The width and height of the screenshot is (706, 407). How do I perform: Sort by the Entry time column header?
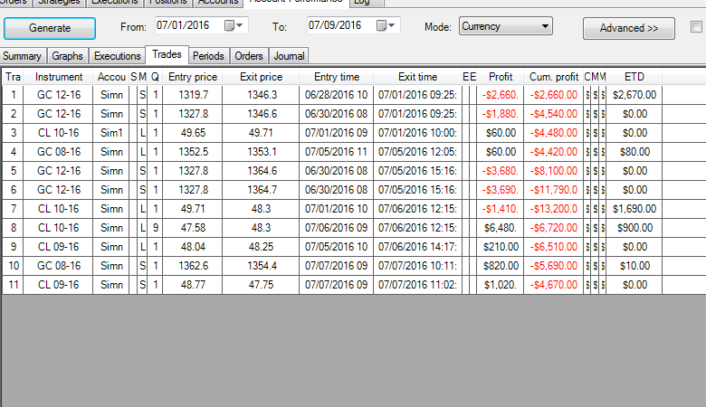point(337,77)
